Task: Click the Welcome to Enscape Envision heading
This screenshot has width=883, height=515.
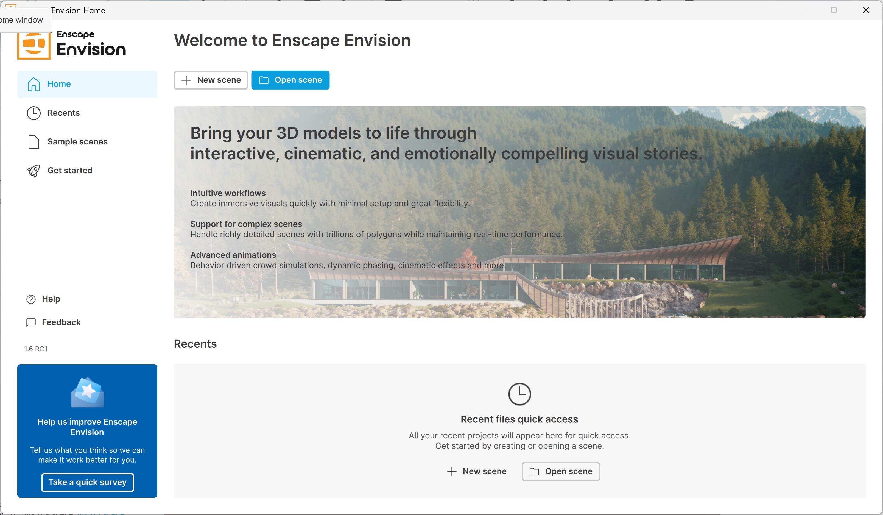Action: (292, 40)
